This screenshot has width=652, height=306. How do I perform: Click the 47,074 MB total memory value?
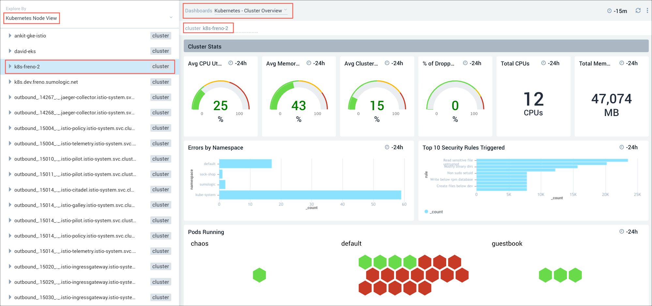(612, 105)
